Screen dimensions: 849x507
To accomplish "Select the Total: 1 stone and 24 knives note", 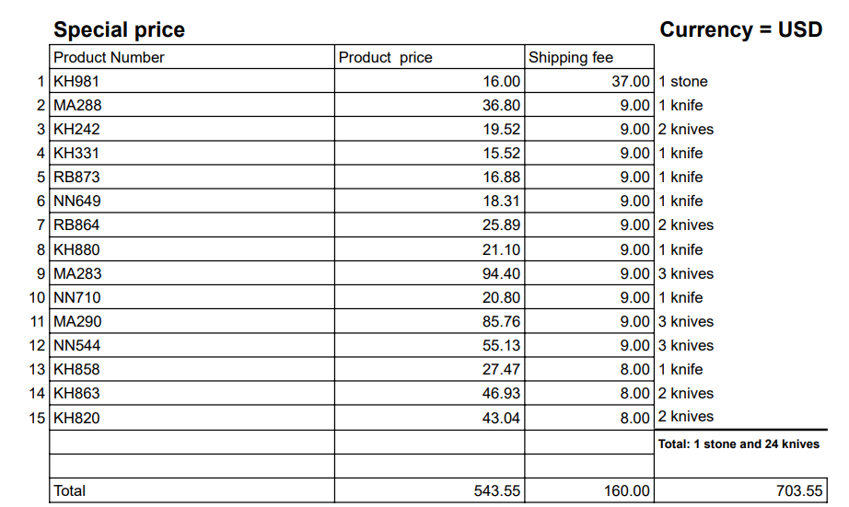I will tap(739, 444).
